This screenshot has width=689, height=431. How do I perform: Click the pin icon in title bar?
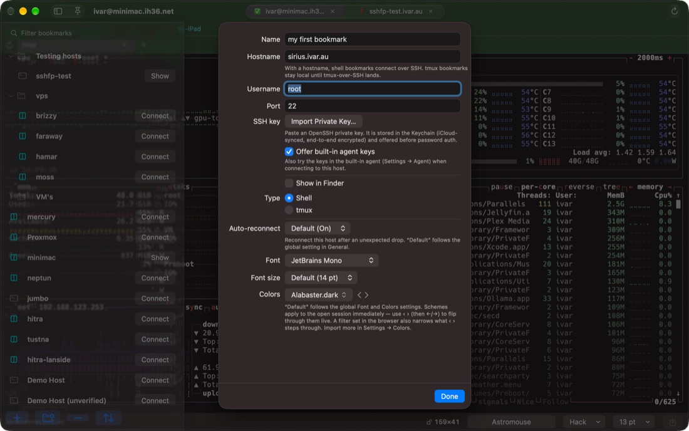click(78, 11)
